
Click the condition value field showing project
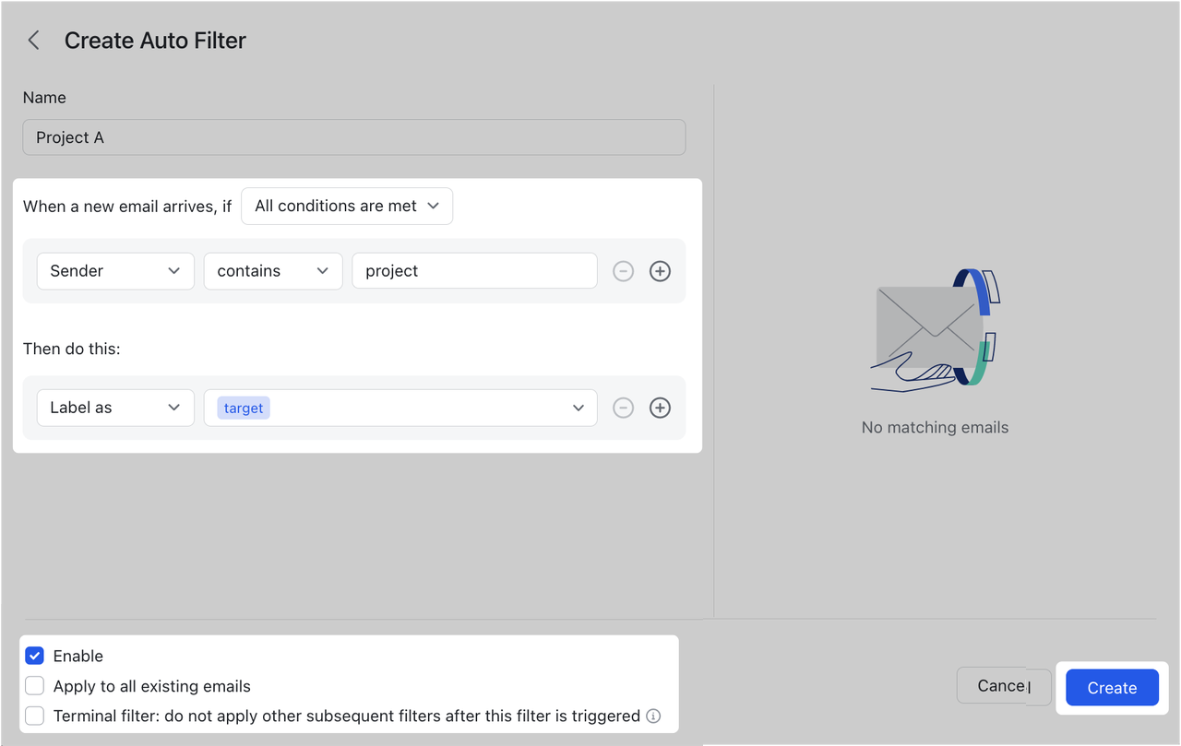pos(473,270)
